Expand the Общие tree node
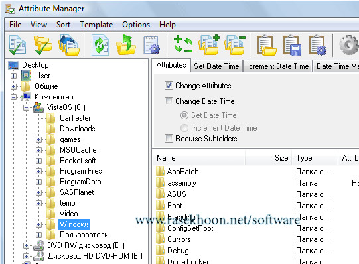 tap(13, 86)
